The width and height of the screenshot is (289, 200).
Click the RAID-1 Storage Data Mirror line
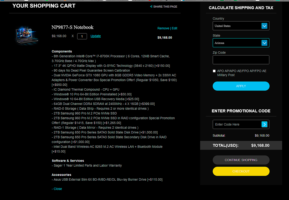tap(95, 128)
